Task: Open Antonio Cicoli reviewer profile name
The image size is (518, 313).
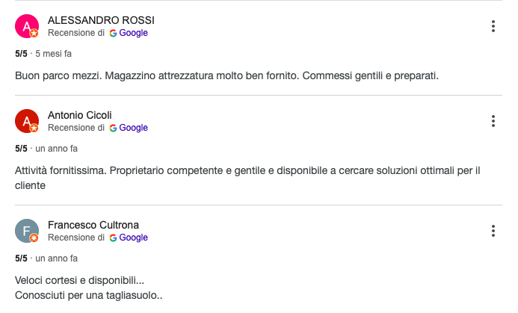Action: point(80,115)
